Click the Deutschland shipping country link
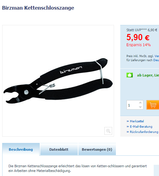 click(x=156, y=60)
